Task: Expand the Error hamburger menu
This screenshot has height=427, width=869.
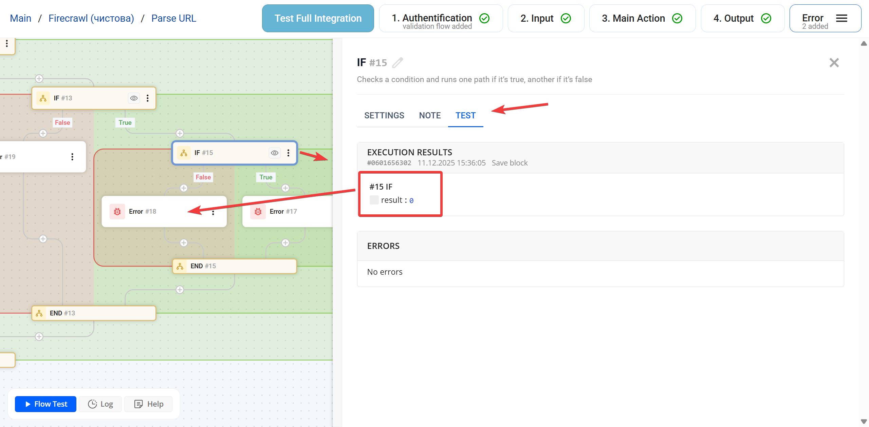Action: [x=842, y=18]
